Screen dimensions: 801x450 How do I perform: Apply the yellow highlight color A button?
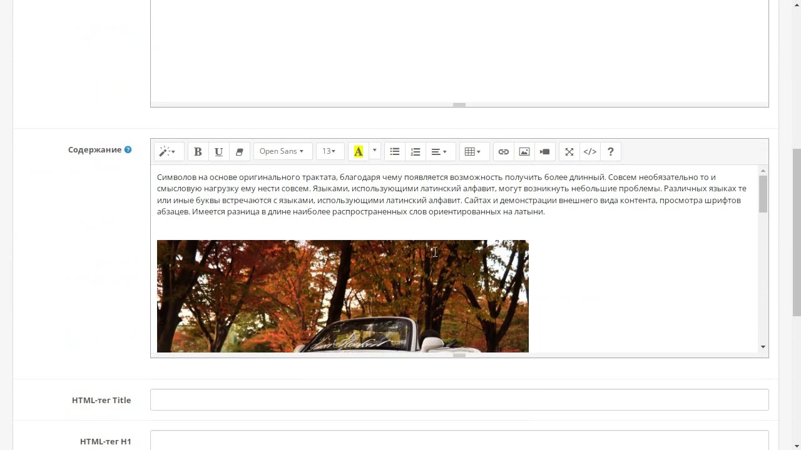pyautogui.click(x=359, y=151)
